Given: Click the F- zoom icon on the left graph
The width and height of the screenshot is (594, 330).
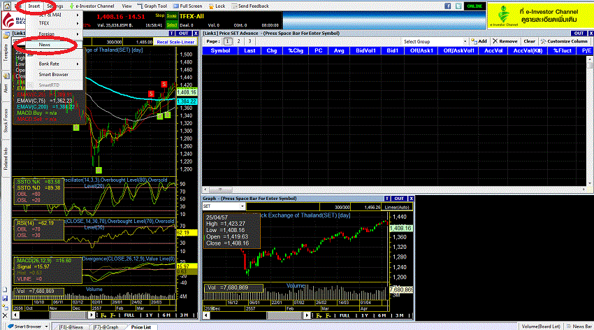Looking at the screenshot, I should point(113,315).
